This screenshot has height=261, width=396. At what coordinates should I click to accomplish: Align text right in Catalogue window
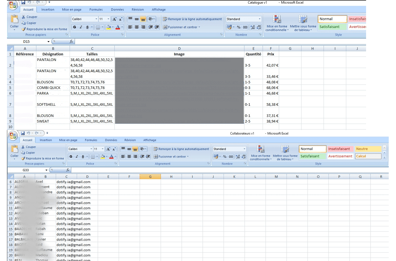(143, 27)
